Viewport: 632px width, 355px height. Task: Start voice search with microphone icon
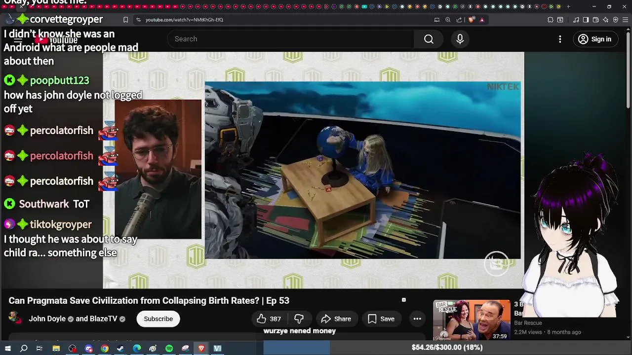[x=460, y=39]
